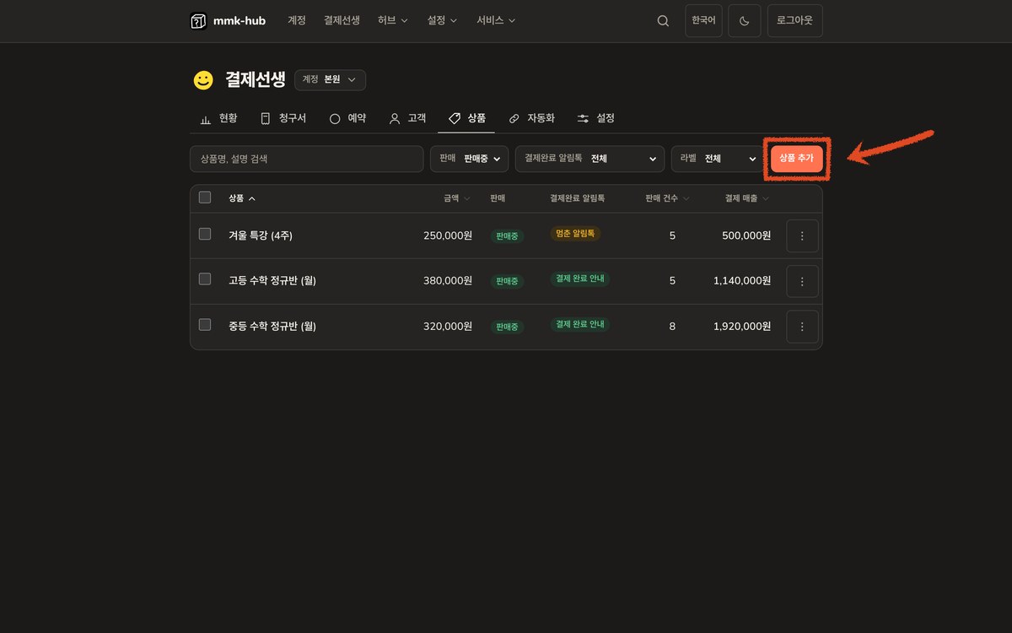Click the 상품 추가 button
This screenshot has width=1012, height=633.
tap(797, 159)
